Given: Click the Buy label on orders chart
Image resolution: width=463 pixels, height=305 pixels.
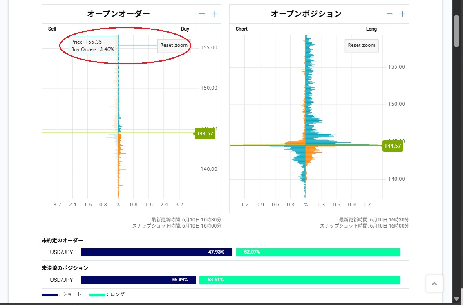Looking at the screenshot, I should click(x=185, y=29).
